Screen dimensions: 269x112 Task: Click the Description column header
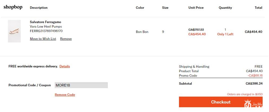(x=39, y=8)
